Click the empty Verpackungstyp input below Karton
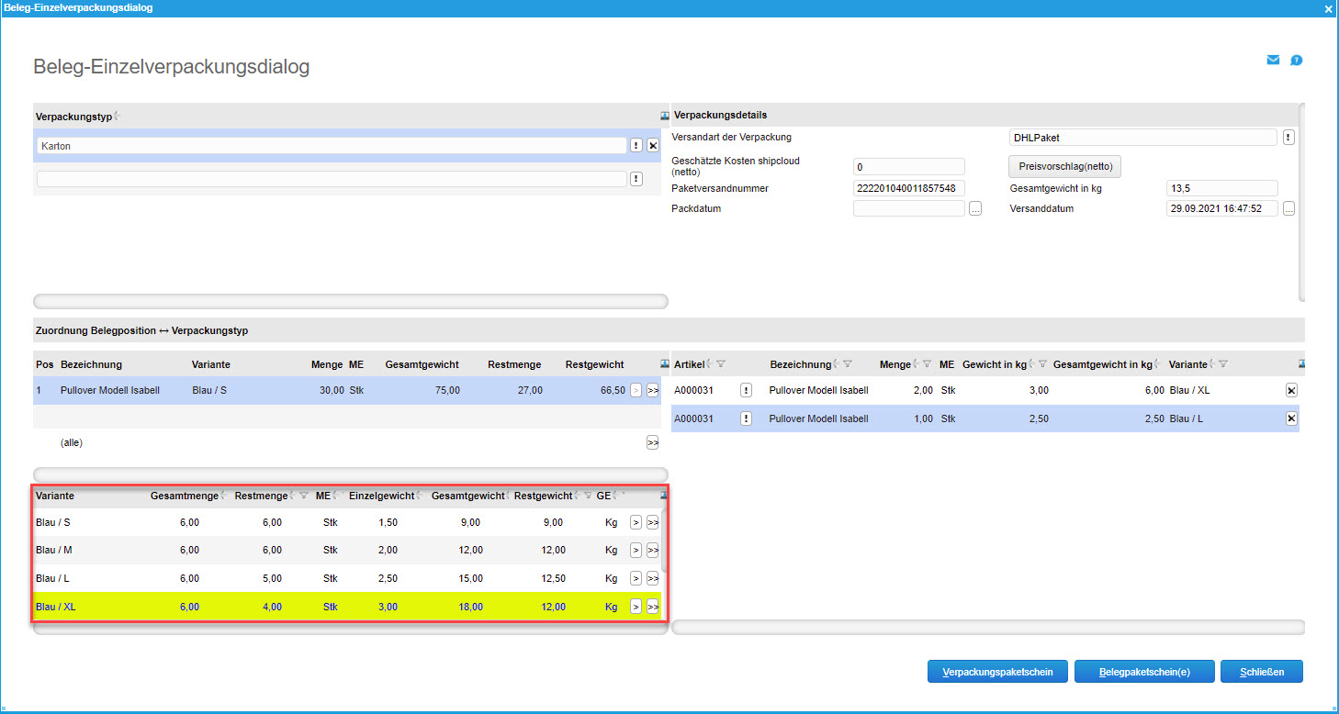 (x=332, y=179)
